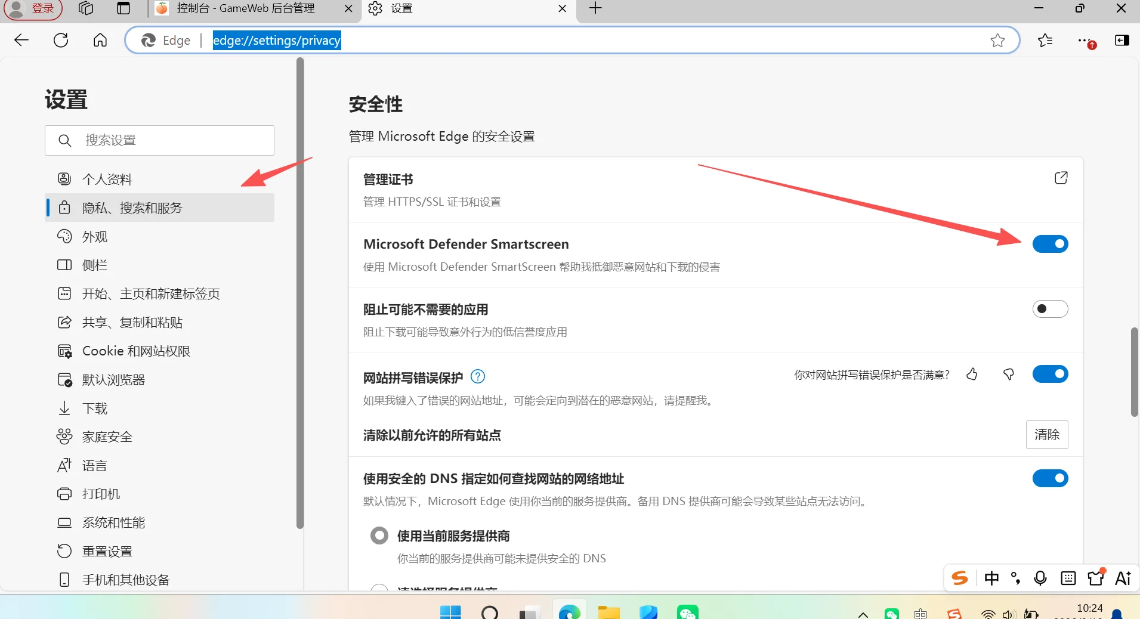
Task: Click the Sogou input method logo
Action: 960,578
